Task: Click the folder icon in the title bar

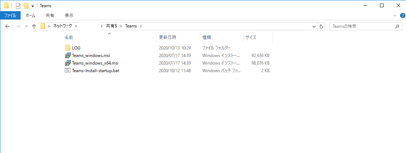Action: (x=6, y=6)
